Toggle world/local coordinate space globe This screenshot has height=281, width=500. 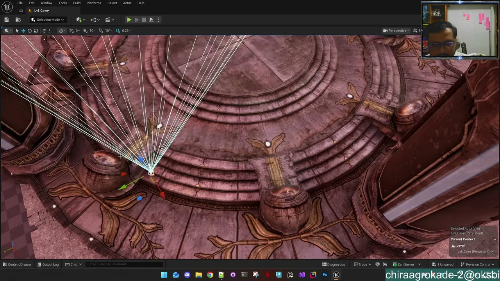(x=44, y=30)
